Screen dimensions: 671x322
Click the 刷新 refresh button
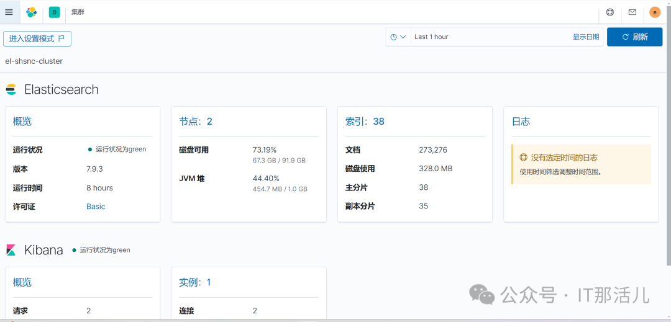click(634, 37)
